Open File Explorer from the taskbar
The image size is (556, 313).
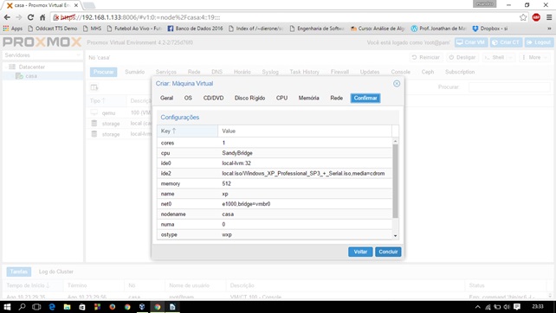coord(67,307)
